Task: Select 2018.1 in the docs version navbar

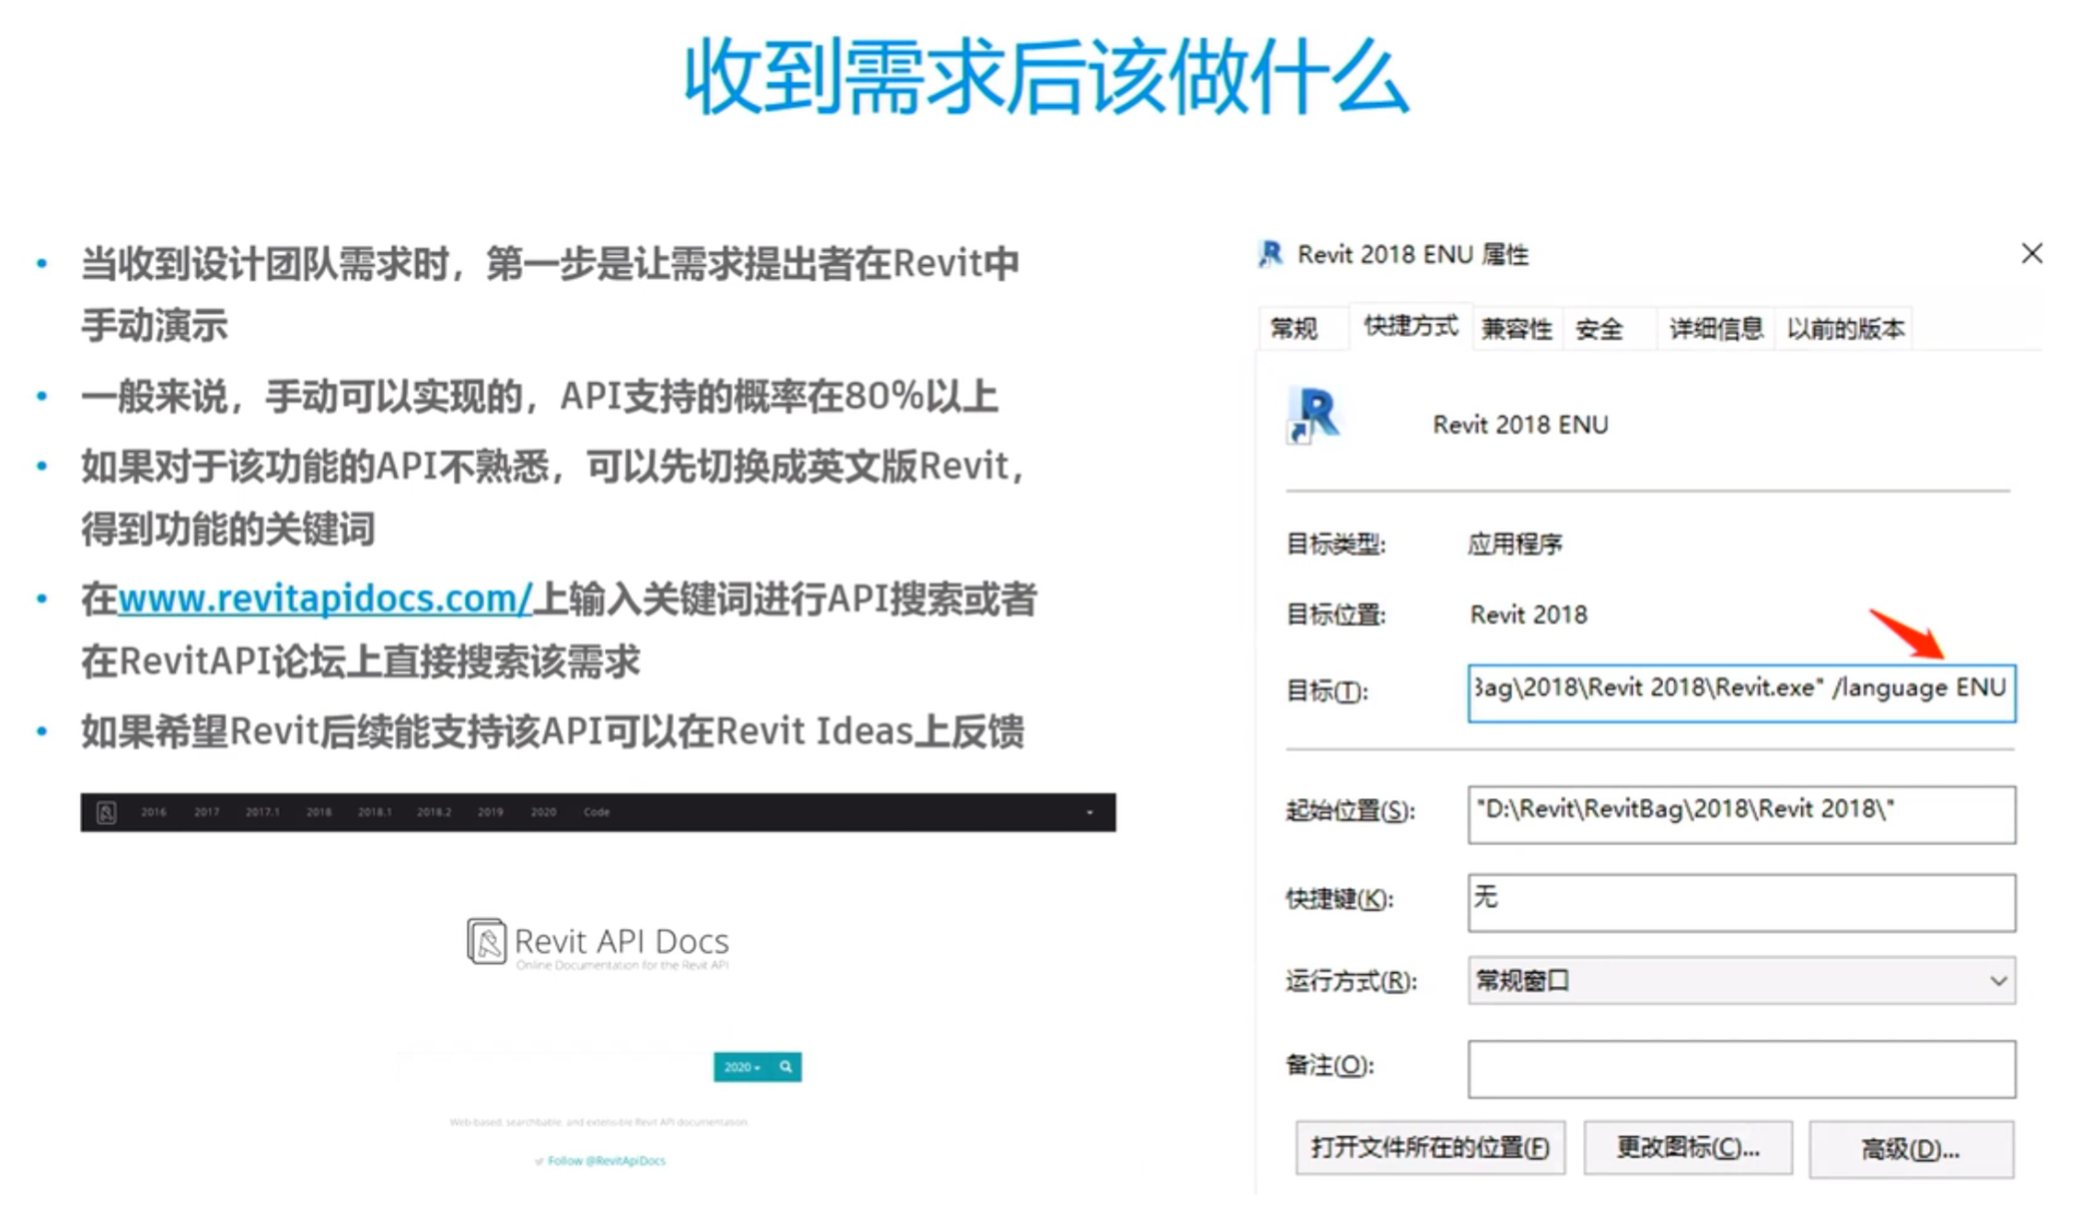Action: coord(375,813)
